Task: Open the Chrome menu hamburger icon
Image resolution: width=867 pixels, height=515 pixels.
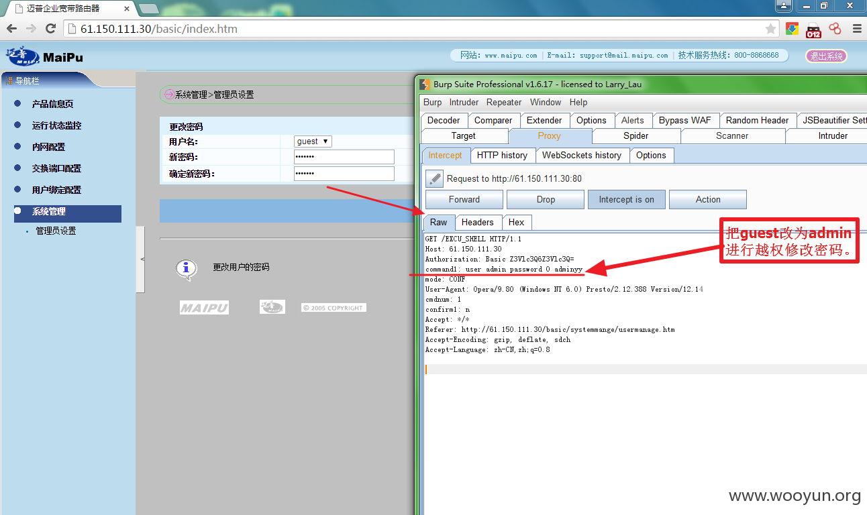Action: pos(857,29)
